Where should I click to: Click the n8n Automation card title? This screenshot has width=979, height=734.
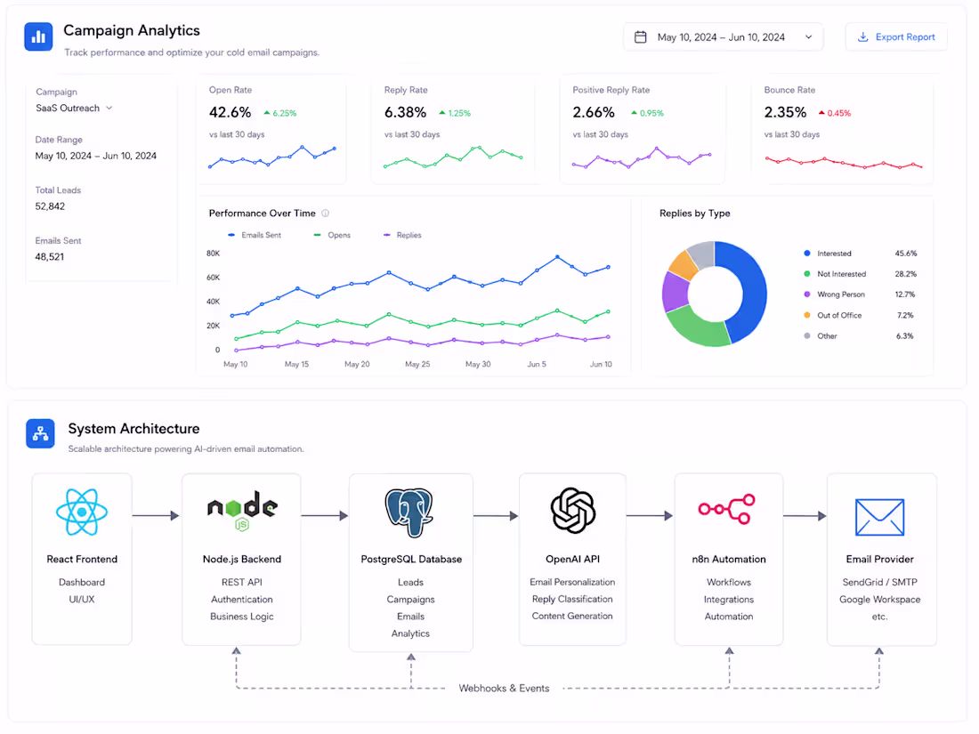(x=729, y=560)
